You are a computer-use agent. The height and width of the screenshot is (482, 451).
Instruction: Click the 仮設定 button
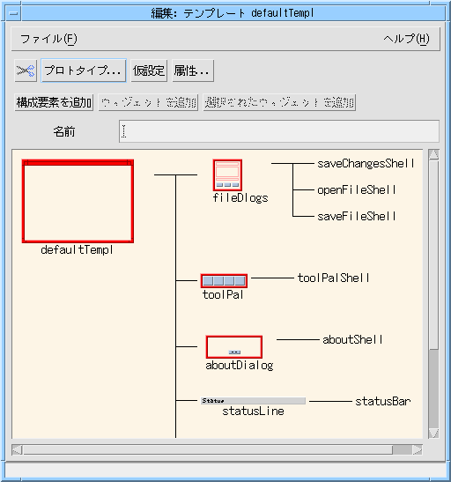[149, 70]
